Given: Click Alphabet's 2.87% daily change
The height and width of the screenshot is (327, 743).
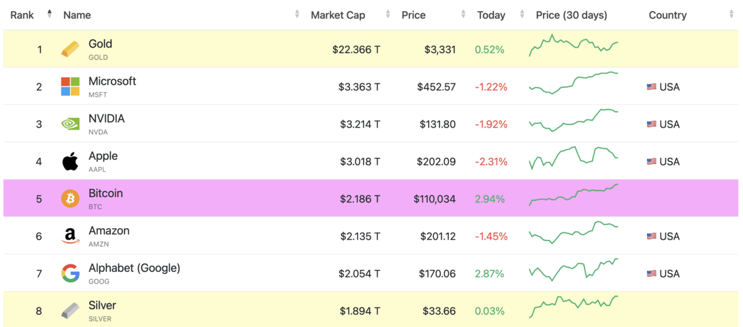Looking at the screenshot, I should pyautogui.click(x=490, y=274).
